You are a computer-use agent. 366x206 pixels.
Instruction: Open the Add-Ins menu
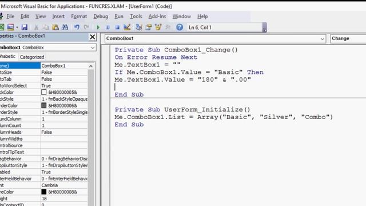[x=157, y=17]
